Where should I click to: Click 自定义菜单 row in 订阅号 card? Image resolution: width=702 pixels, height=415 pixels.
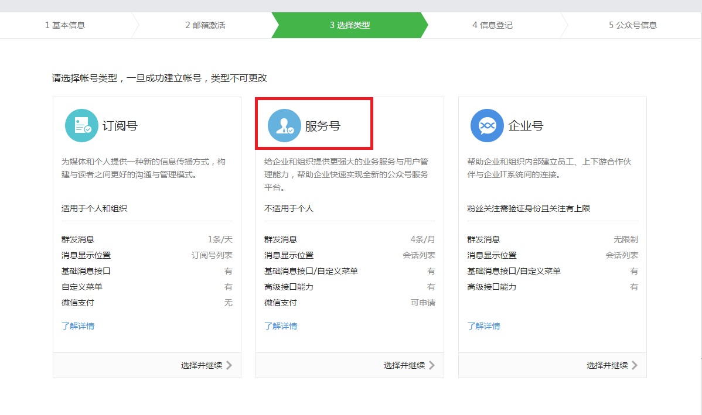pos(147,287)
